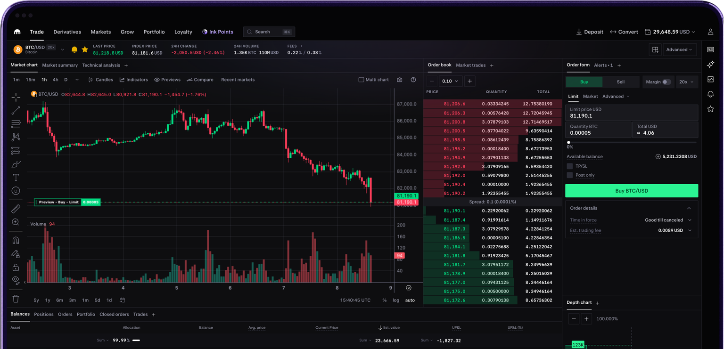724x349 pixels.
Task: Take a chart snapshot with camera icon
Action: click(400, 80)
